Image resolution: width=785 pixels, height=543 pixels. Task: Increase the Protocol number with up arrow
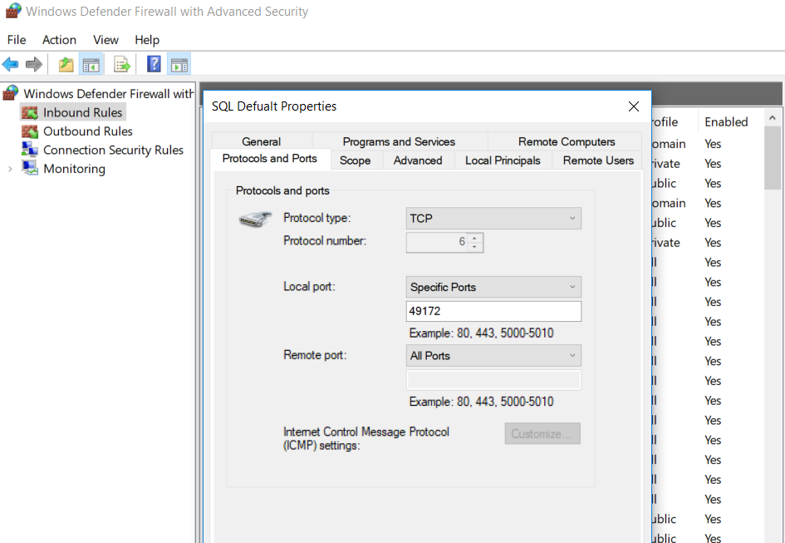(474, 238)
